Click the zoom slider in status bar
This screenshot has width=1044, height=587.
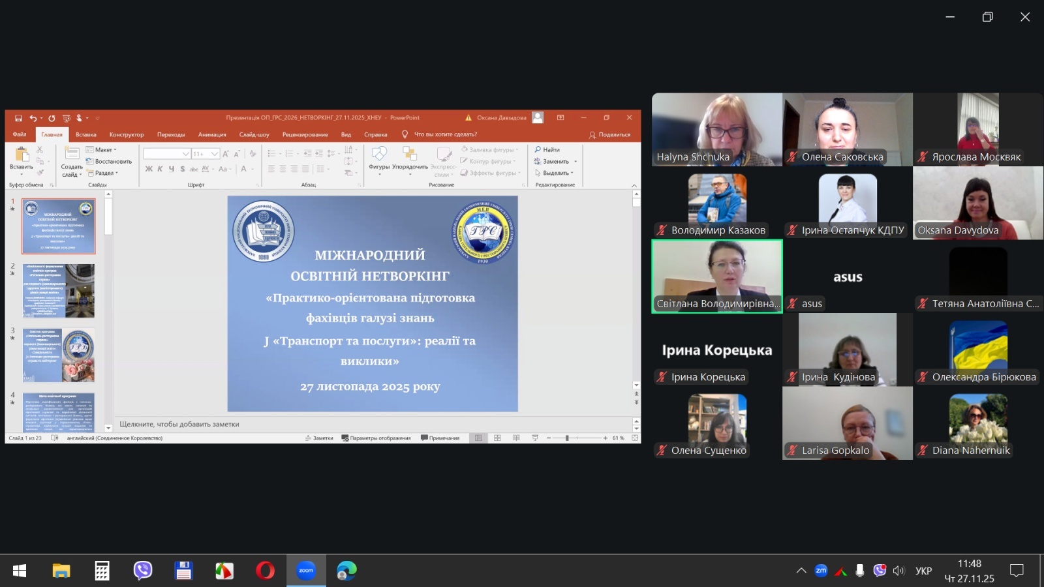point(567,438)
